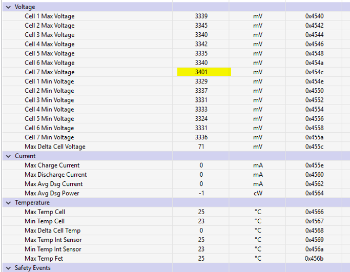This screenshot has height=272, width=350.
Task: Click the mA unit of Max Discharge Current
Action: tap(258, 175)
